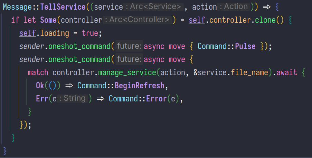Click the String inlay type hint
Viewport: 312px width, 158px height.
74,98
